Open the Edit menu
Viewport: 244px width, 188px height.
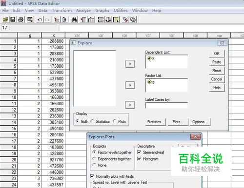[x=17, y=10]
